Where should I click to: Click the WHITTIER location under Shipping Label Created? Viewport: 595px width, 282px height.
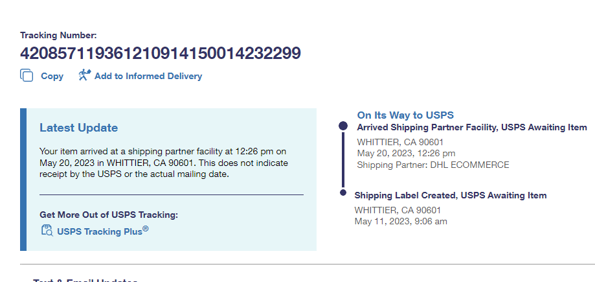(x=398, y=210)
